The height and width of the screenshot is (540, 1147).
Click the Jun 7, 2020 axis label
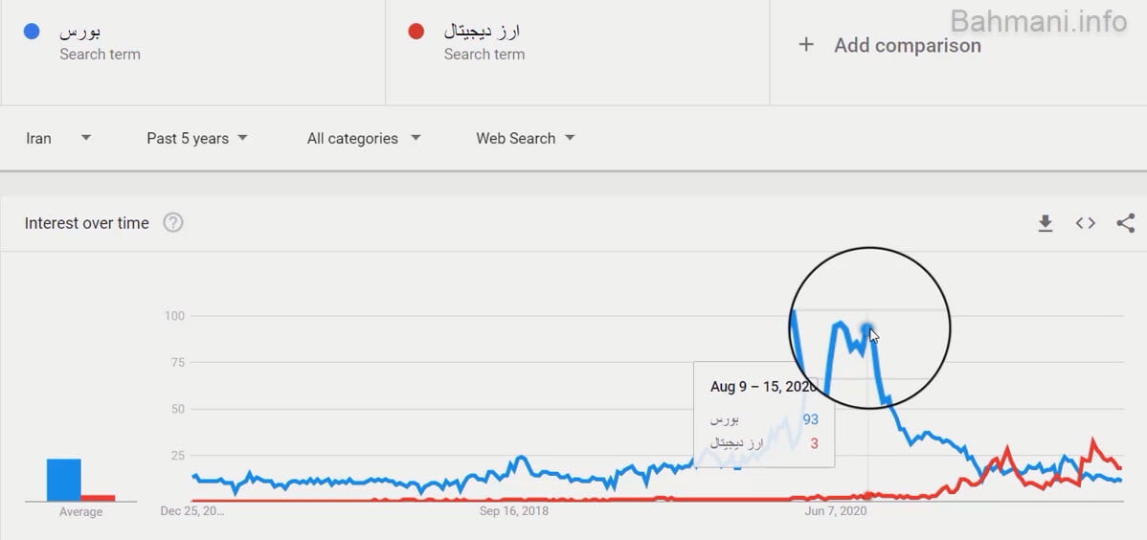836,511
